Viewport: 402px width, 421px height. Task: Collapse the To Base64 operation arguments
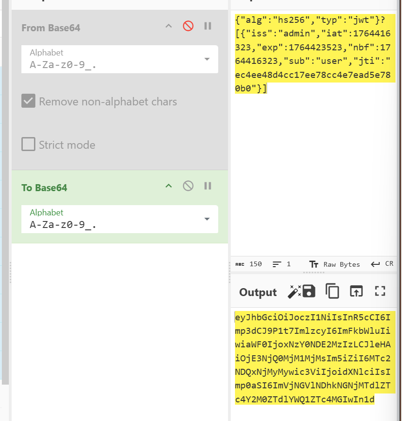(x=169, y=186)
